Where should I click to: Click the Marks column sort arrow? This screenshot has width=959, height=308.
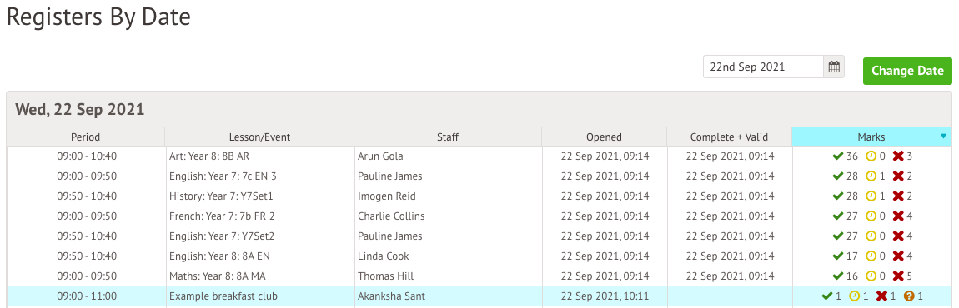point(943,137)
